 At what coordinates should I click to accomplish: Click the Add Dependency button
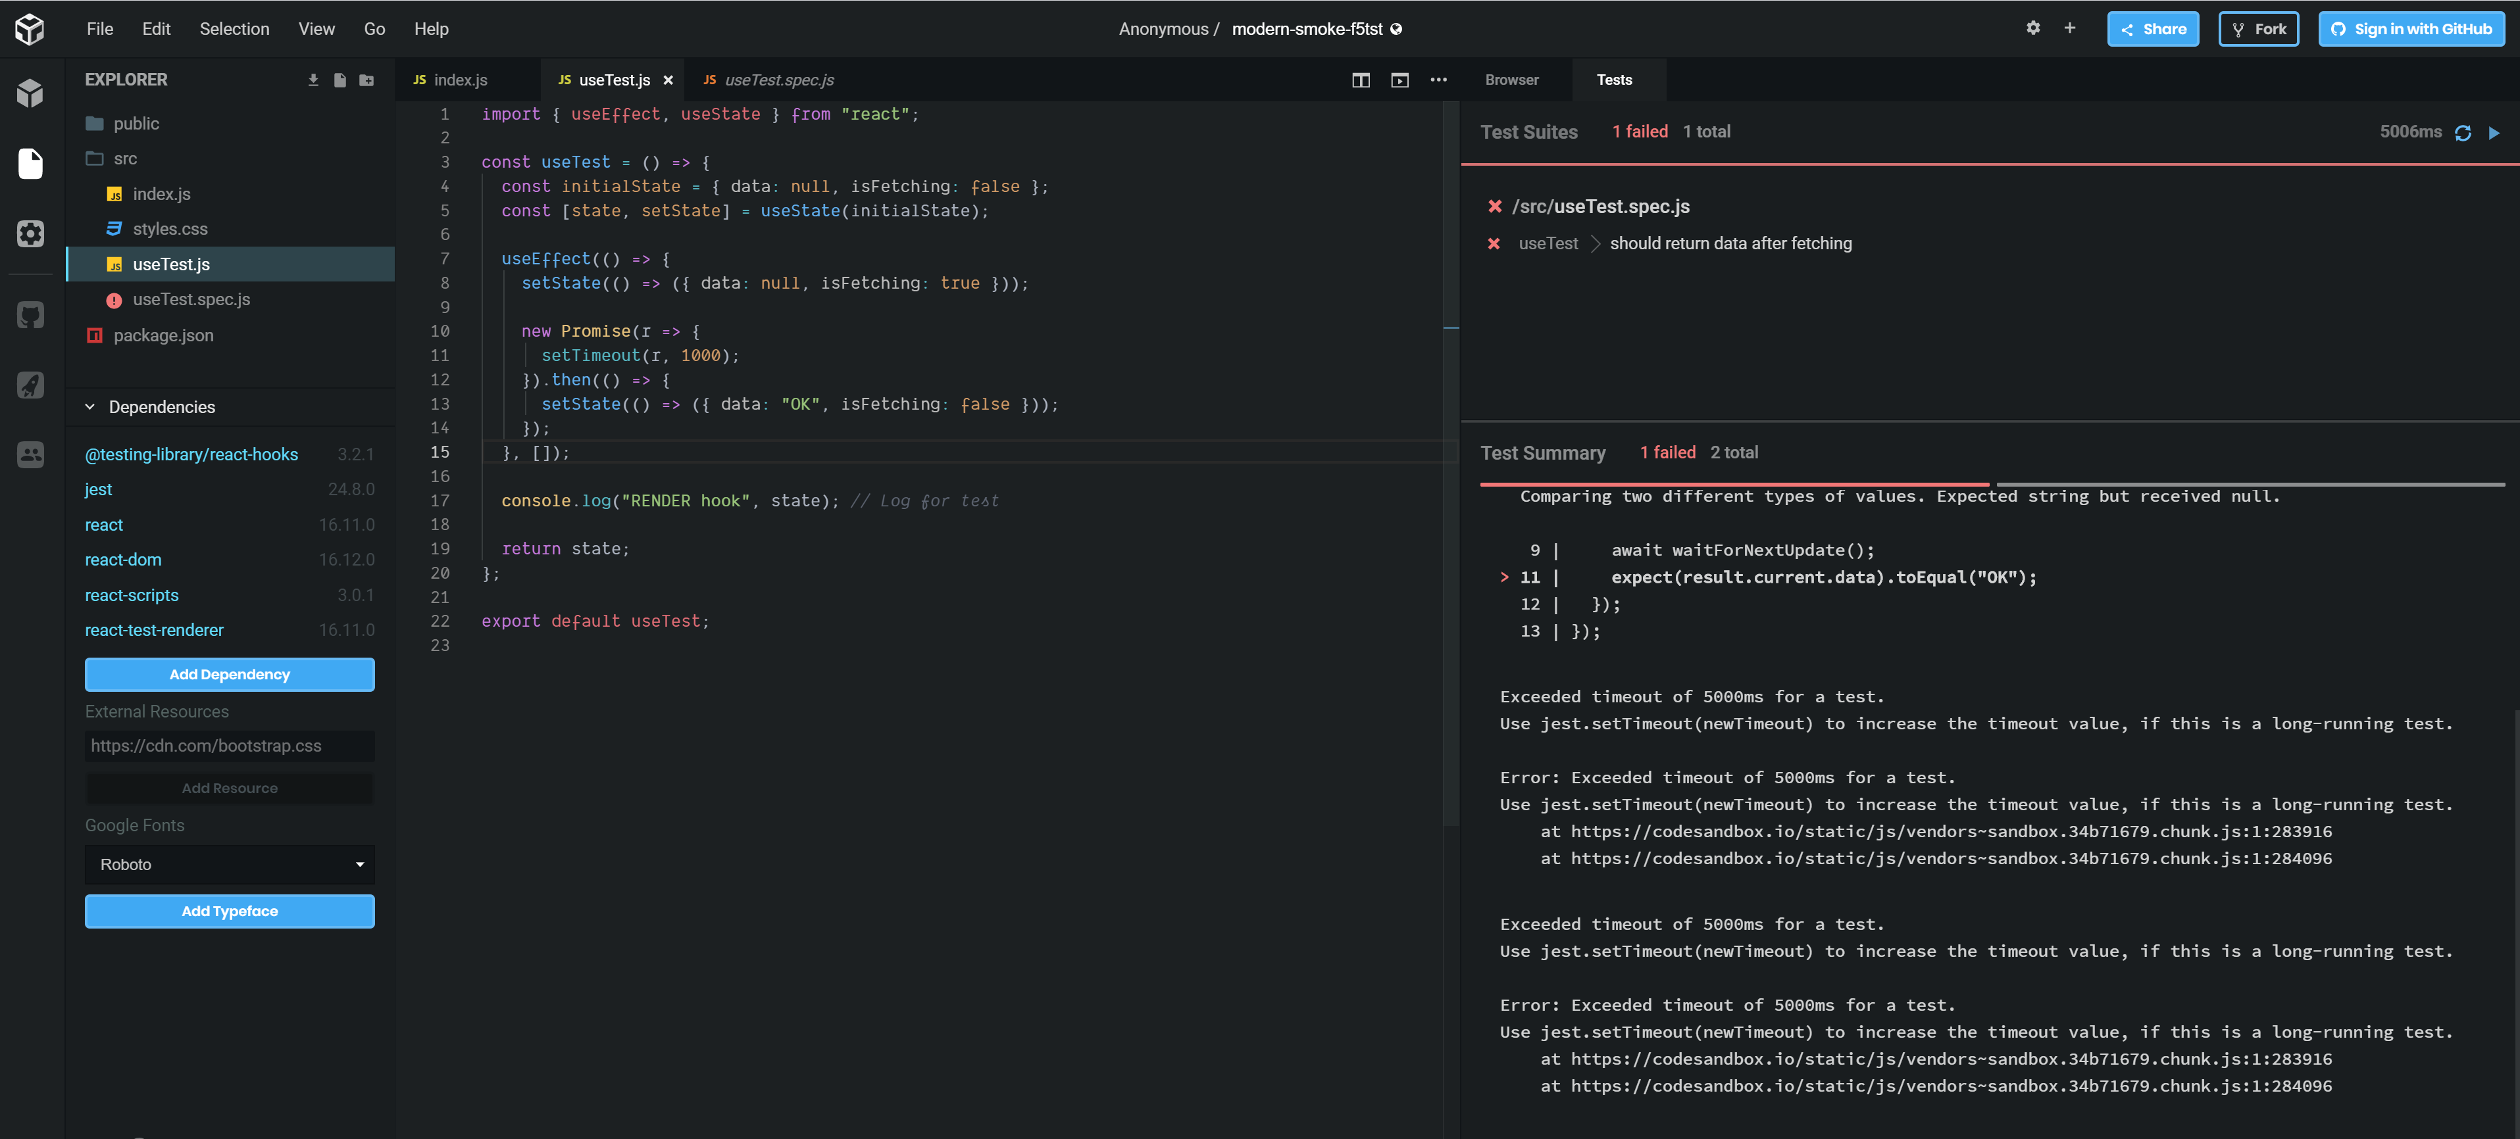pos(229,673)
